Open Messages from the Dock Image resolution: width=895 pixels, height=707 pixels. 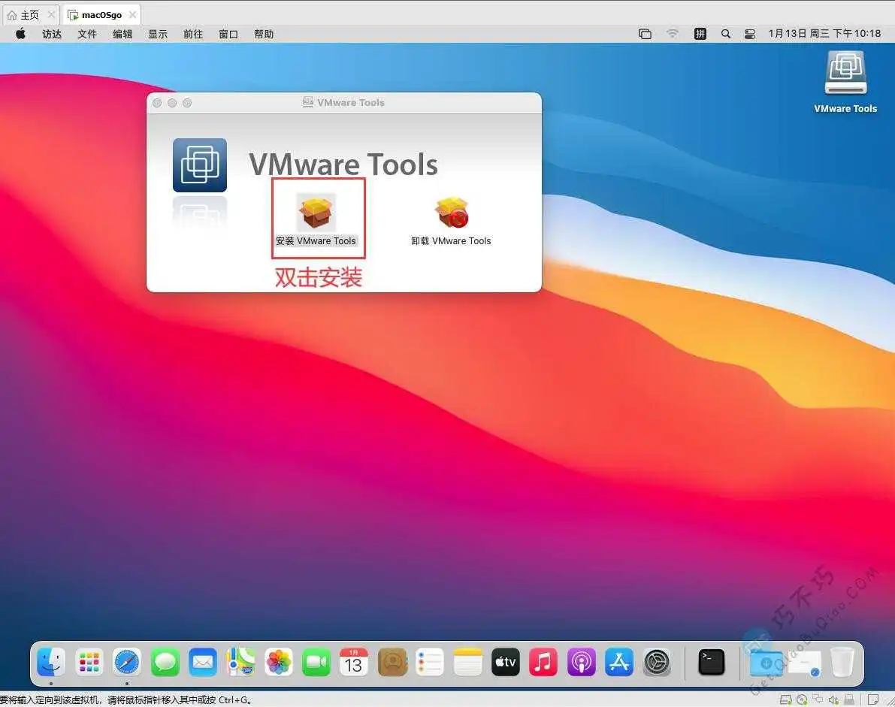point(165,663)
